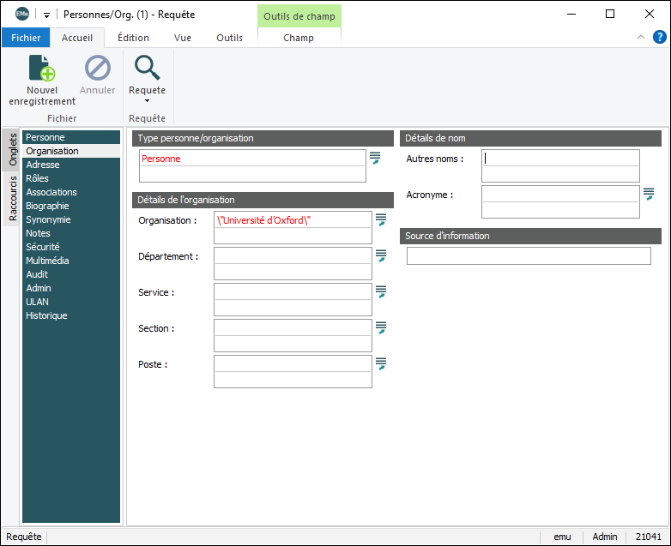
Task: Click the lookup icon beside Acronyme field
Action: (x=649, y=195)
